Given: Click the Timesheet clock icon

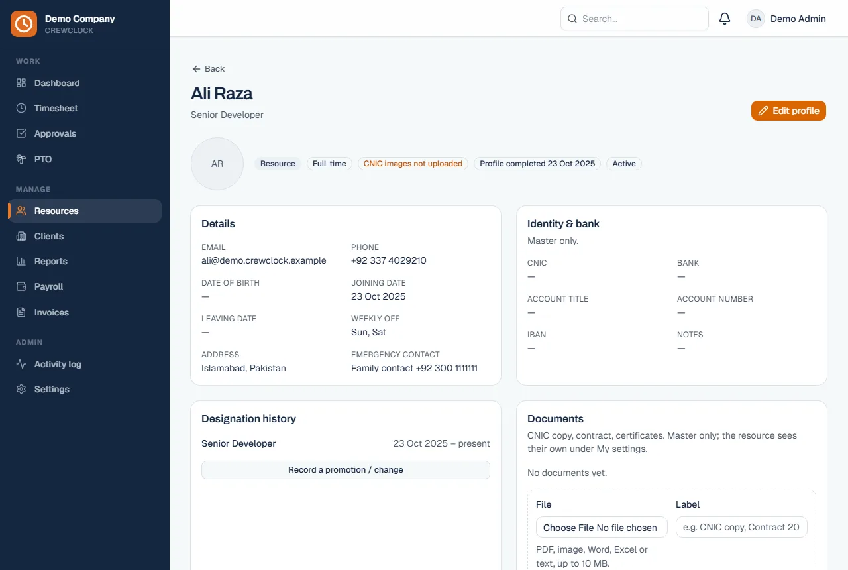Looking at the screenshot, I should tap(21, 108).
